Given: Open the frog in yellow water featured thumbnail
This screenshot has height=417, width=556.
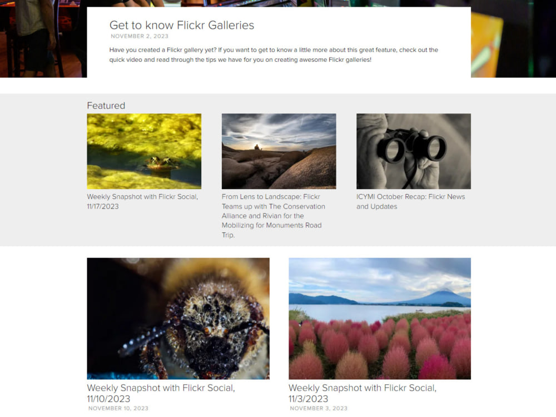Looking at the screenshot, I should coord(144,151).
